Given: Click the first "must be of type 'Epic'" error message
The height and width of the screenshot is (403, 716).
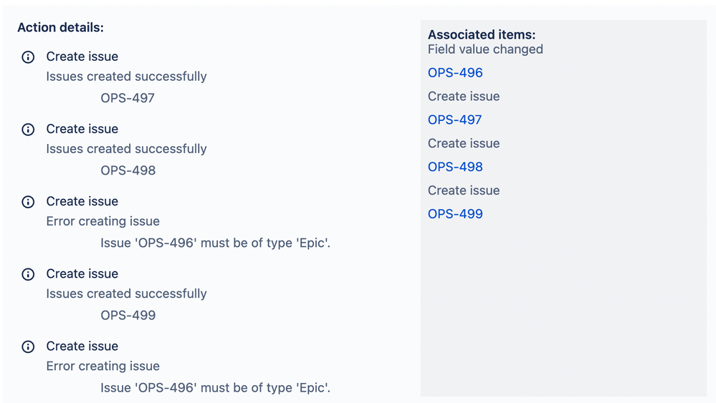Looking at the screenshot, I should click(215, 243).
